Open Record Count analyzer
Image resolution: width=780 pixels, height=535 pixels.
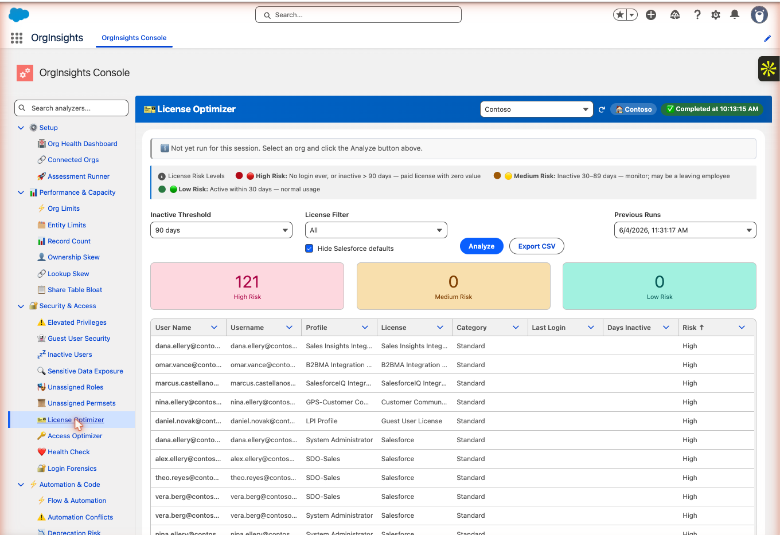point(69,241)
